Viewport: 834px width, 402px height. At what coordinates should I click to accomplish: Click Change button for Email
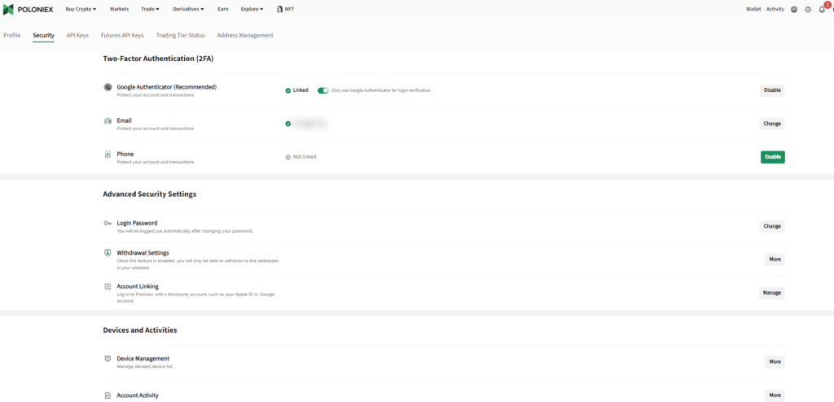coord(772,124)
